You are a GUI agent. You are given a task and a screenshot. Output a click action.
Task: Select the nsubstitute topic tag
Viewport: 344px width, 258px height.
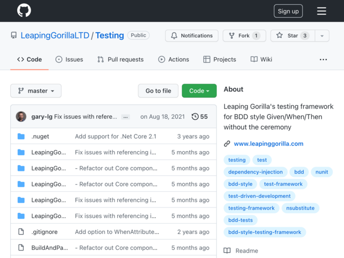tap(300, 208)
